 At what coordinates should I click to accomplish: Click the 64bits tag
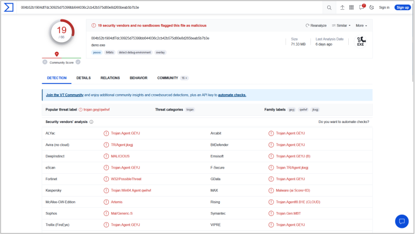[x=110, y=53]
